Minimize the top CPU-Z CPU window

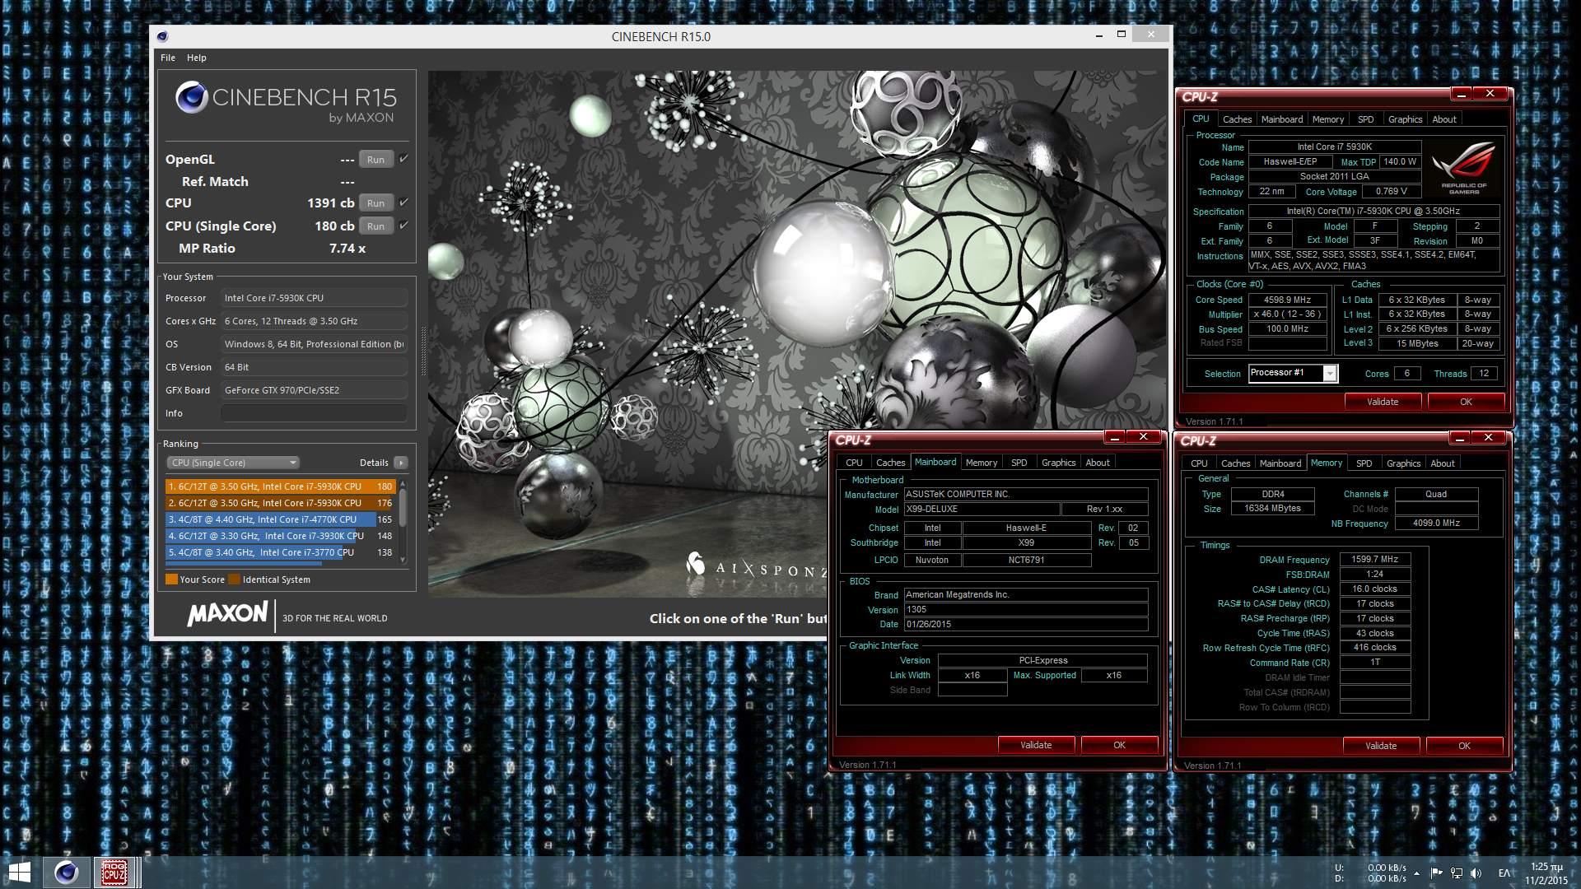click(1461, 94)
